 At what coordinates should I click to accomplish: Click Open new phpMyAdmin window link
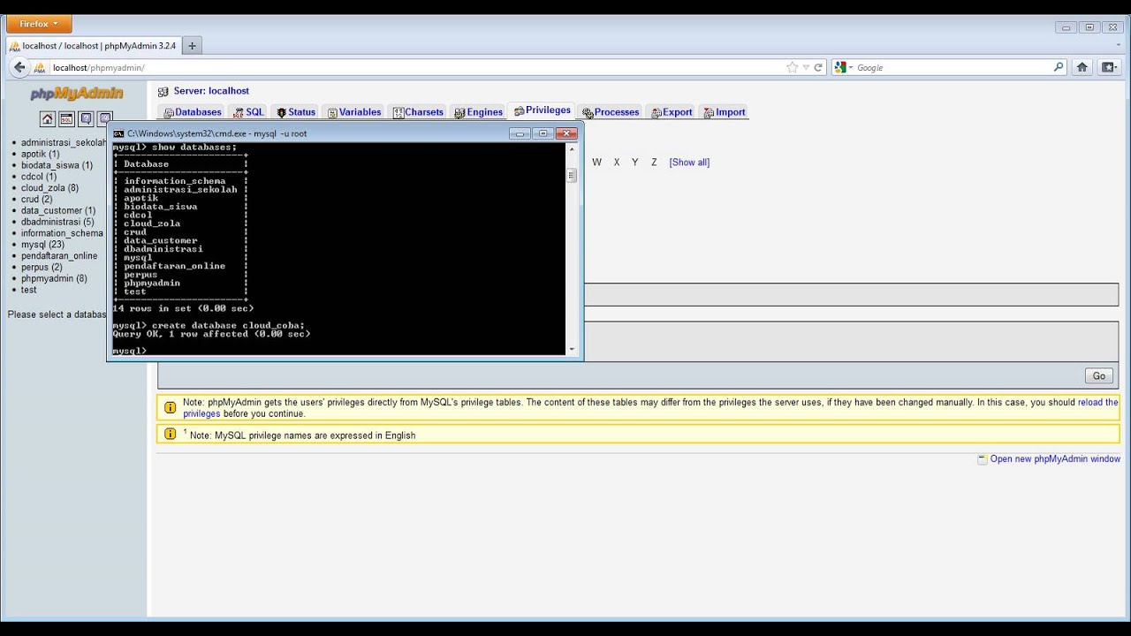(1055, 459)
